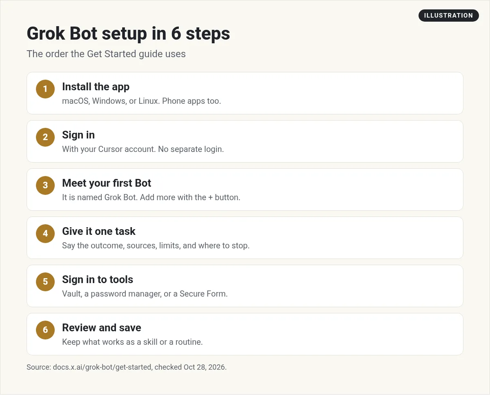Select the "Install the app" title
The height and width of the screenshot is (395, 490).
(96, 87)
